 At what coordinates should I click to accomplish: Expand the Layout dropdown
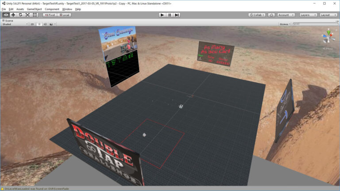(x=328, y=15)
